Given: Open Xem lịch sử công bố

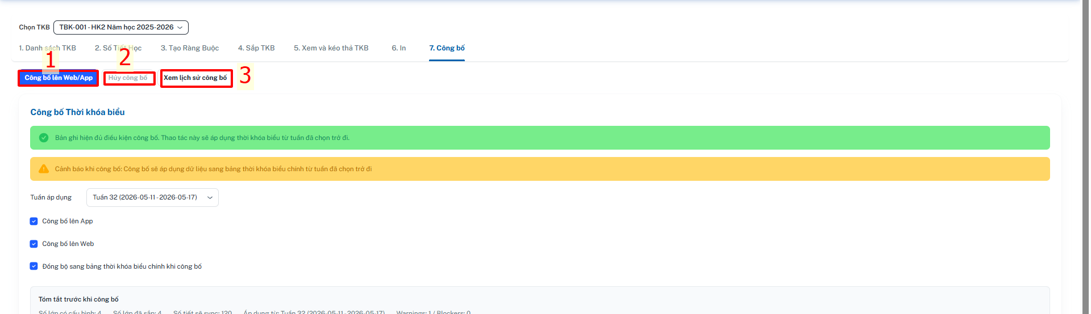Looking at the screenshot, I should coord(195,78).
